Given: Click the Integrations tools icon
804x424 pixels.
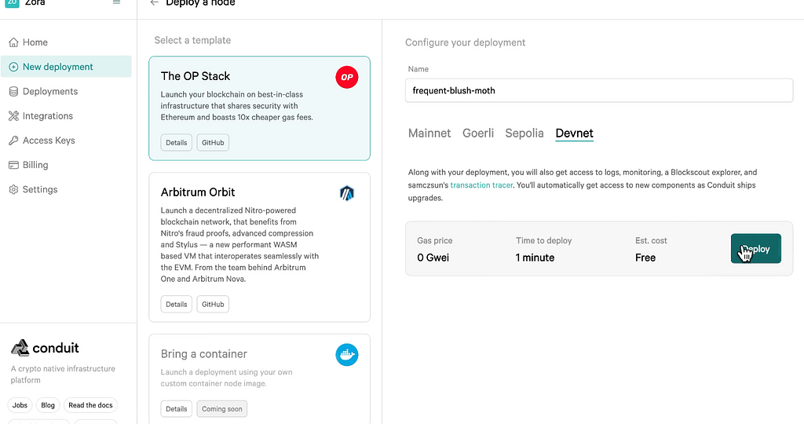Looking at the screenshot, I should click(x=13, y=116).
